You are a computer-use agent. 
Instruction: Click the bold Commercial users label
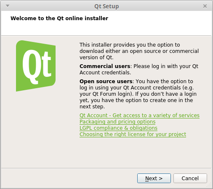105,66
